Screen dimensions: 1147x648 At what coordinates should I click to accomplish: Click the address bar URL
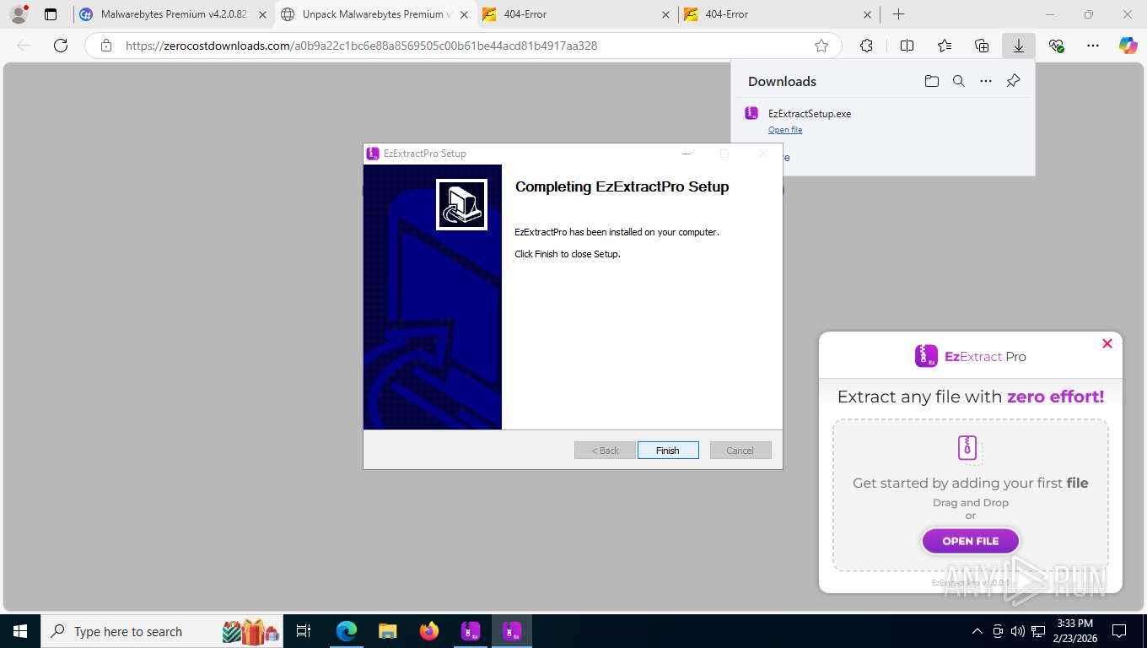(x=361, y=46)
